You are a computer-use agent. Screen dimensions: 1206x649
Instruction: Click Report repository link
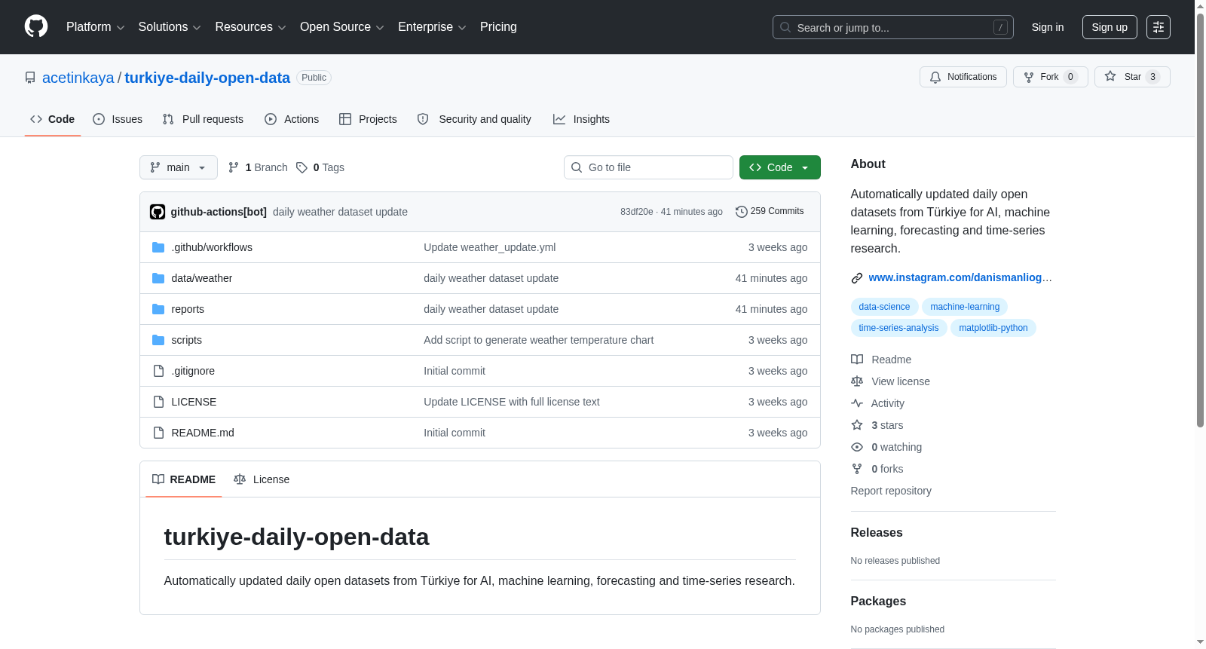(891, 491)
